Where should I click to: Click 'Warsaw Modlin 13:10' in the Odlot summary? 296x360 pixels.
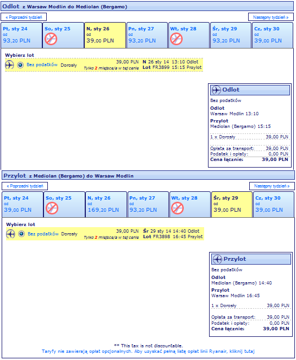[x=234, y=114]
